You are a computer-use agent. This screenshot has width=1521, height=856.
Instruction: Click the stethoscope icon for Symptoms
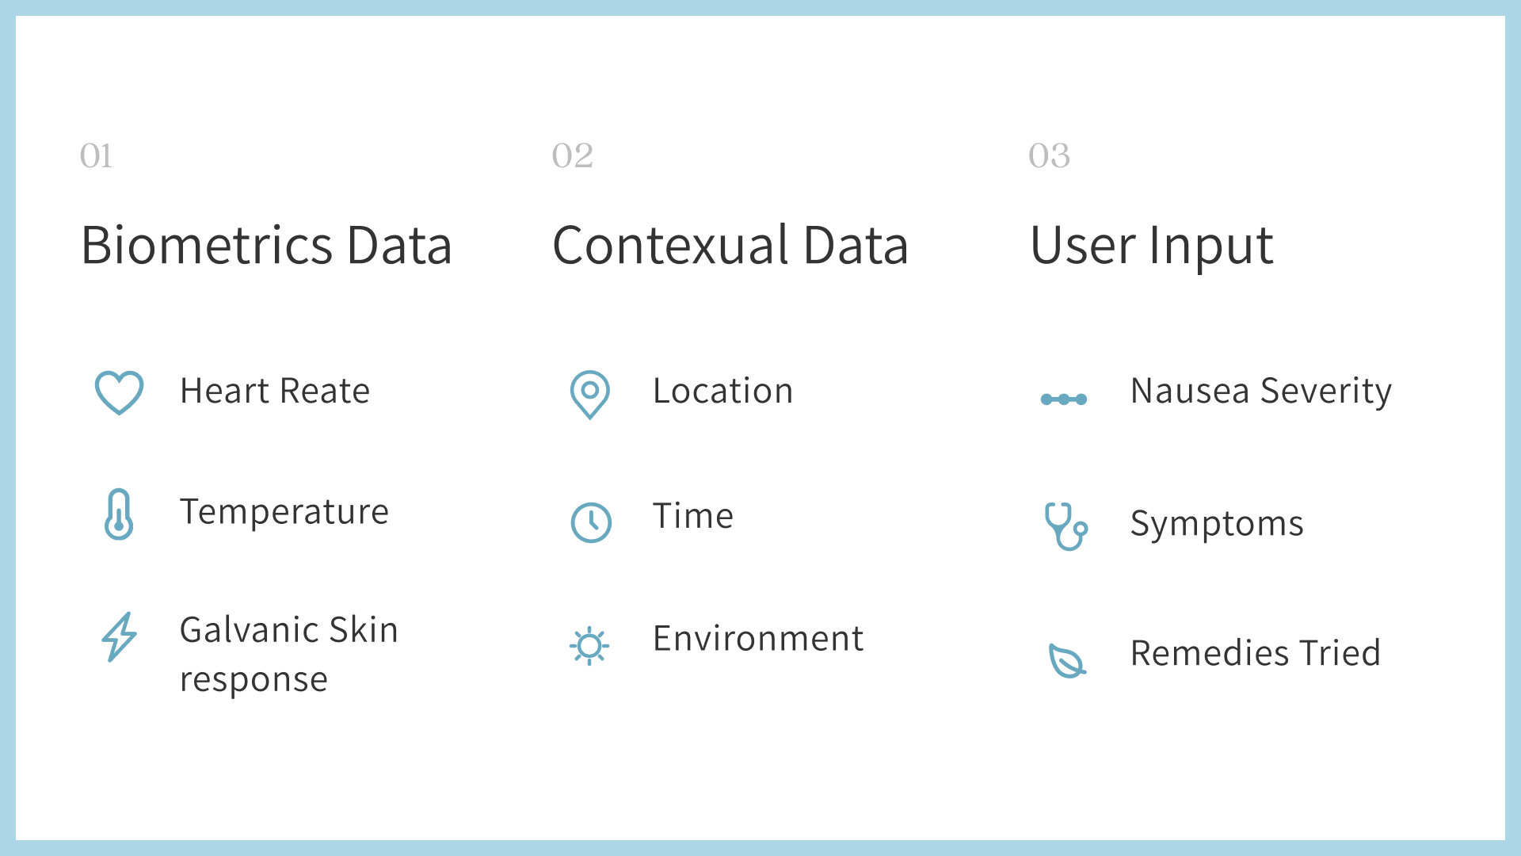1065,525
